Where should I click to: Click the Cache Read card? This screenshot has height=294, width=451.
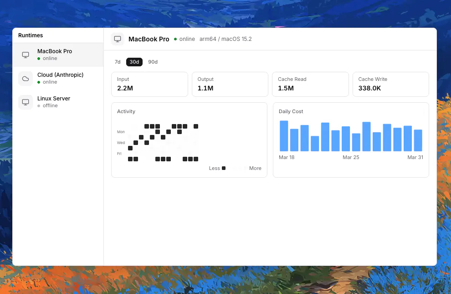point(310,85)
